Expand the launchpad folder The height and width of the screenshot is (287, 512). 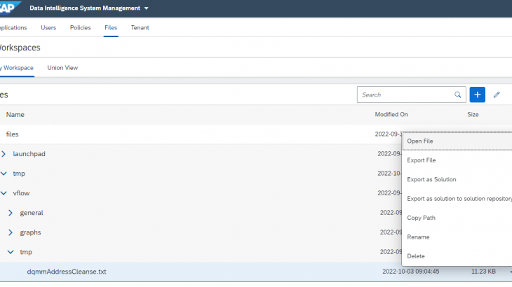pos(4,154)
